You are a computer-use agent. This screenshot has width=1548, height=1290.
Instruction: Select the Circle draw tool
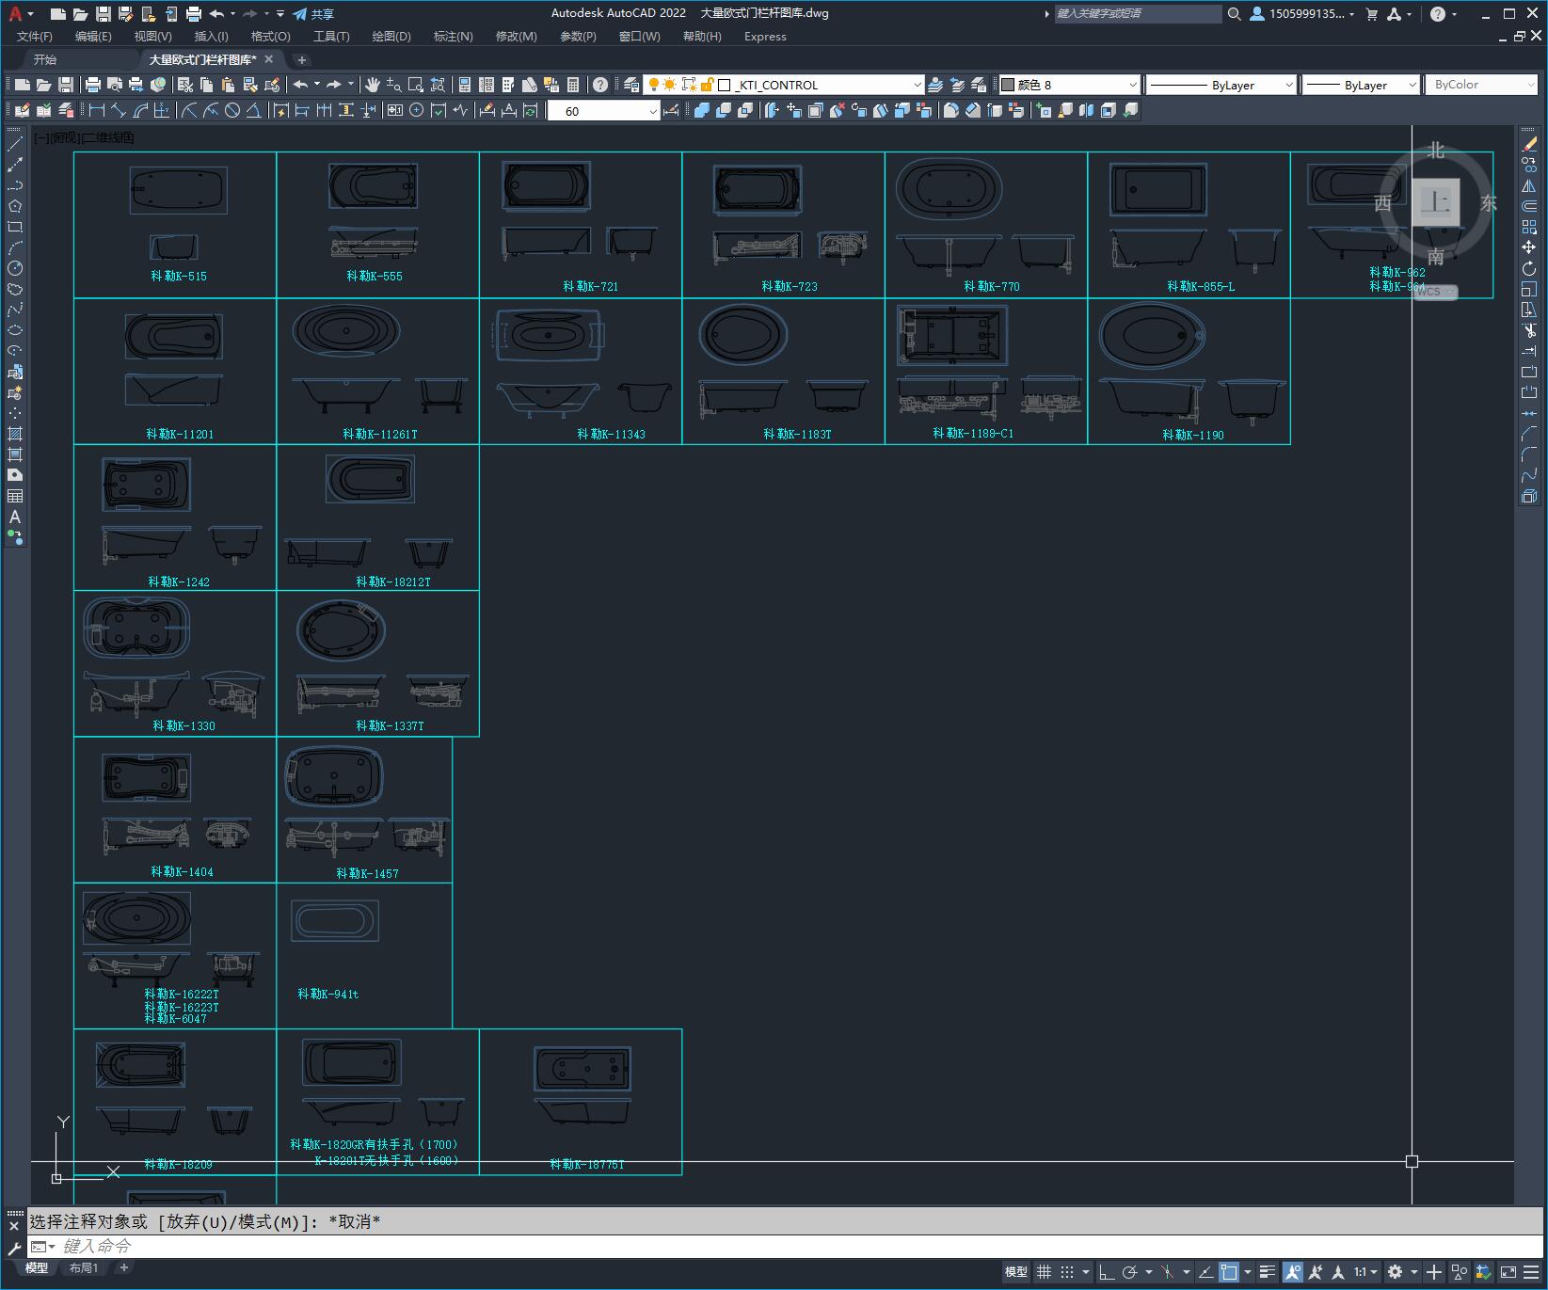(x=15, y=268)
